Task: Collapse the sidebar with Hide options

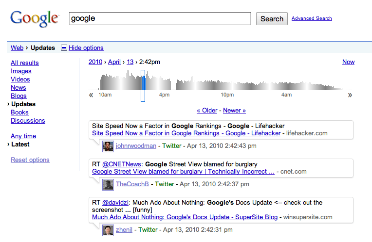Action: point(86,48)
